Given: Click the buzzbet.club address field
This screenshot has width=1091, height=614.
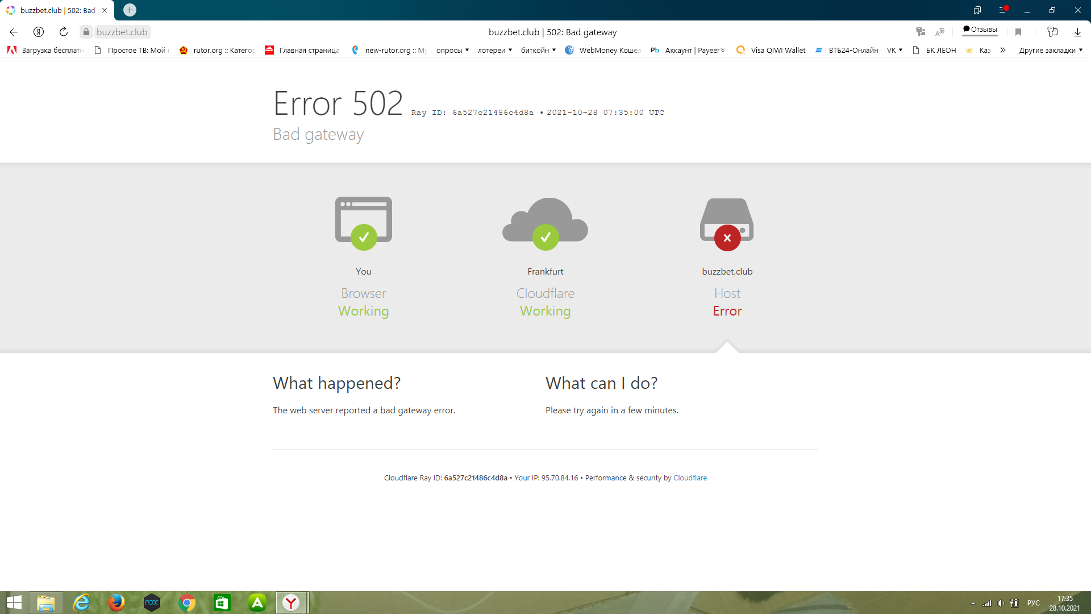Looking at the screenshot, I should 122,32.
